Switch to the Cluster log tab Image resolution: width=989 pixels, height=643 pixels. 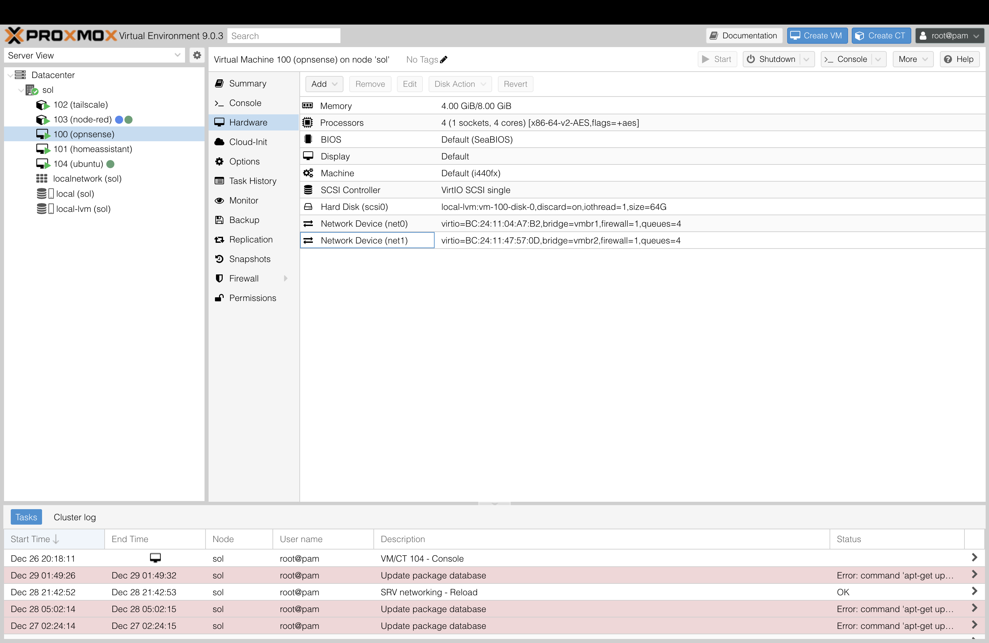[x=74, y=517]
